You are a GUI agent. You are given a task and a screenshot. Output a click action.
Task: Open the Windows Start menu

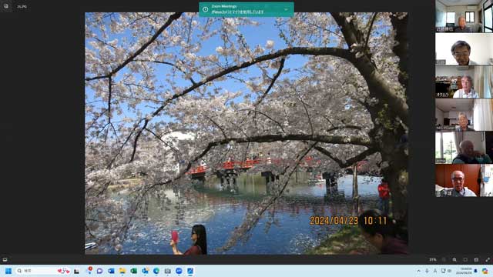point(8,271)
